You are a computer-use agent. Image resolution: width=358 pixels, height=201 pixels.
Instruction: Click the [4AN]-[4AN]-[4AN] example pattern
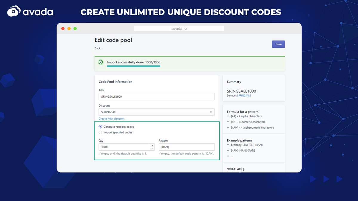pyautogui.click(x=243, y=150)
